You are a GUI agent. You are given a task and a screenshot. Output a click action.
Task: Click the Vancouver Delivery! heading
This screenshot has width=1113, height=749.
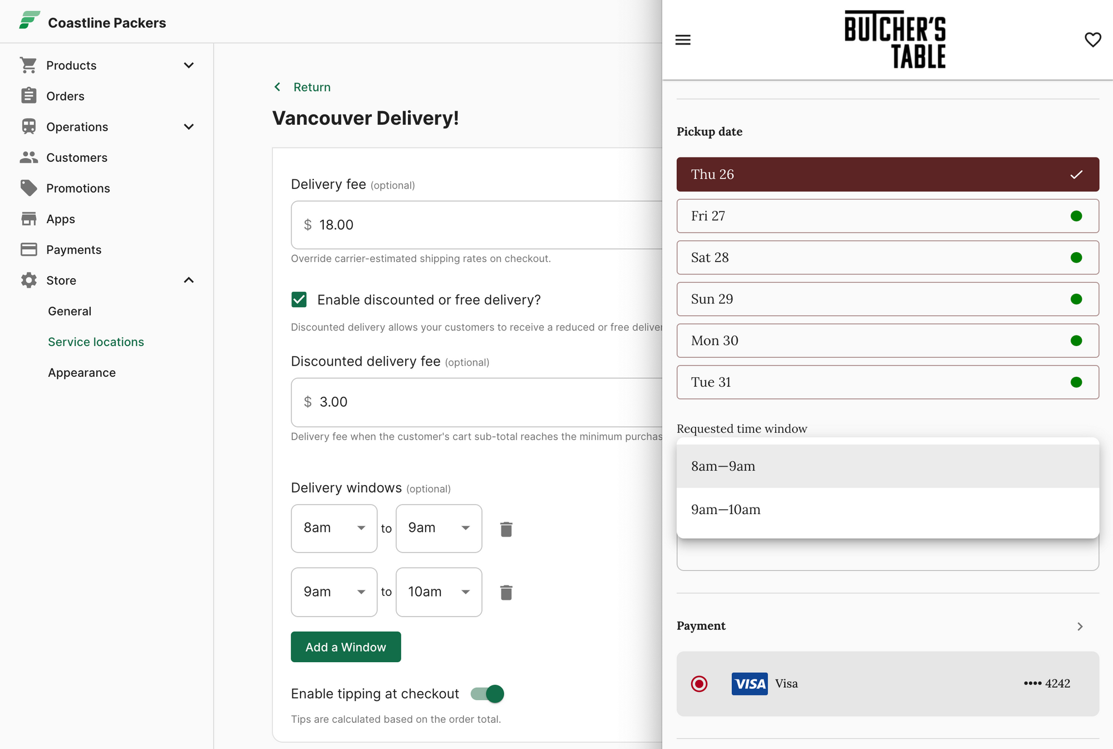point(365,118)
